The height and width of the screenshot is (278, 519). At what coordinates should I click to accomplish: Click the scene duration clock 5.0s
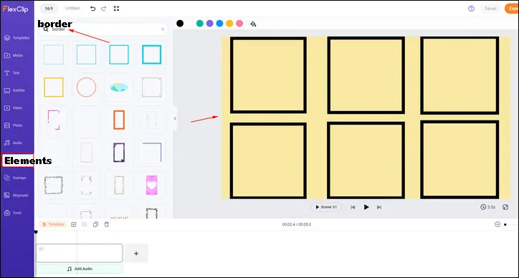488,207
